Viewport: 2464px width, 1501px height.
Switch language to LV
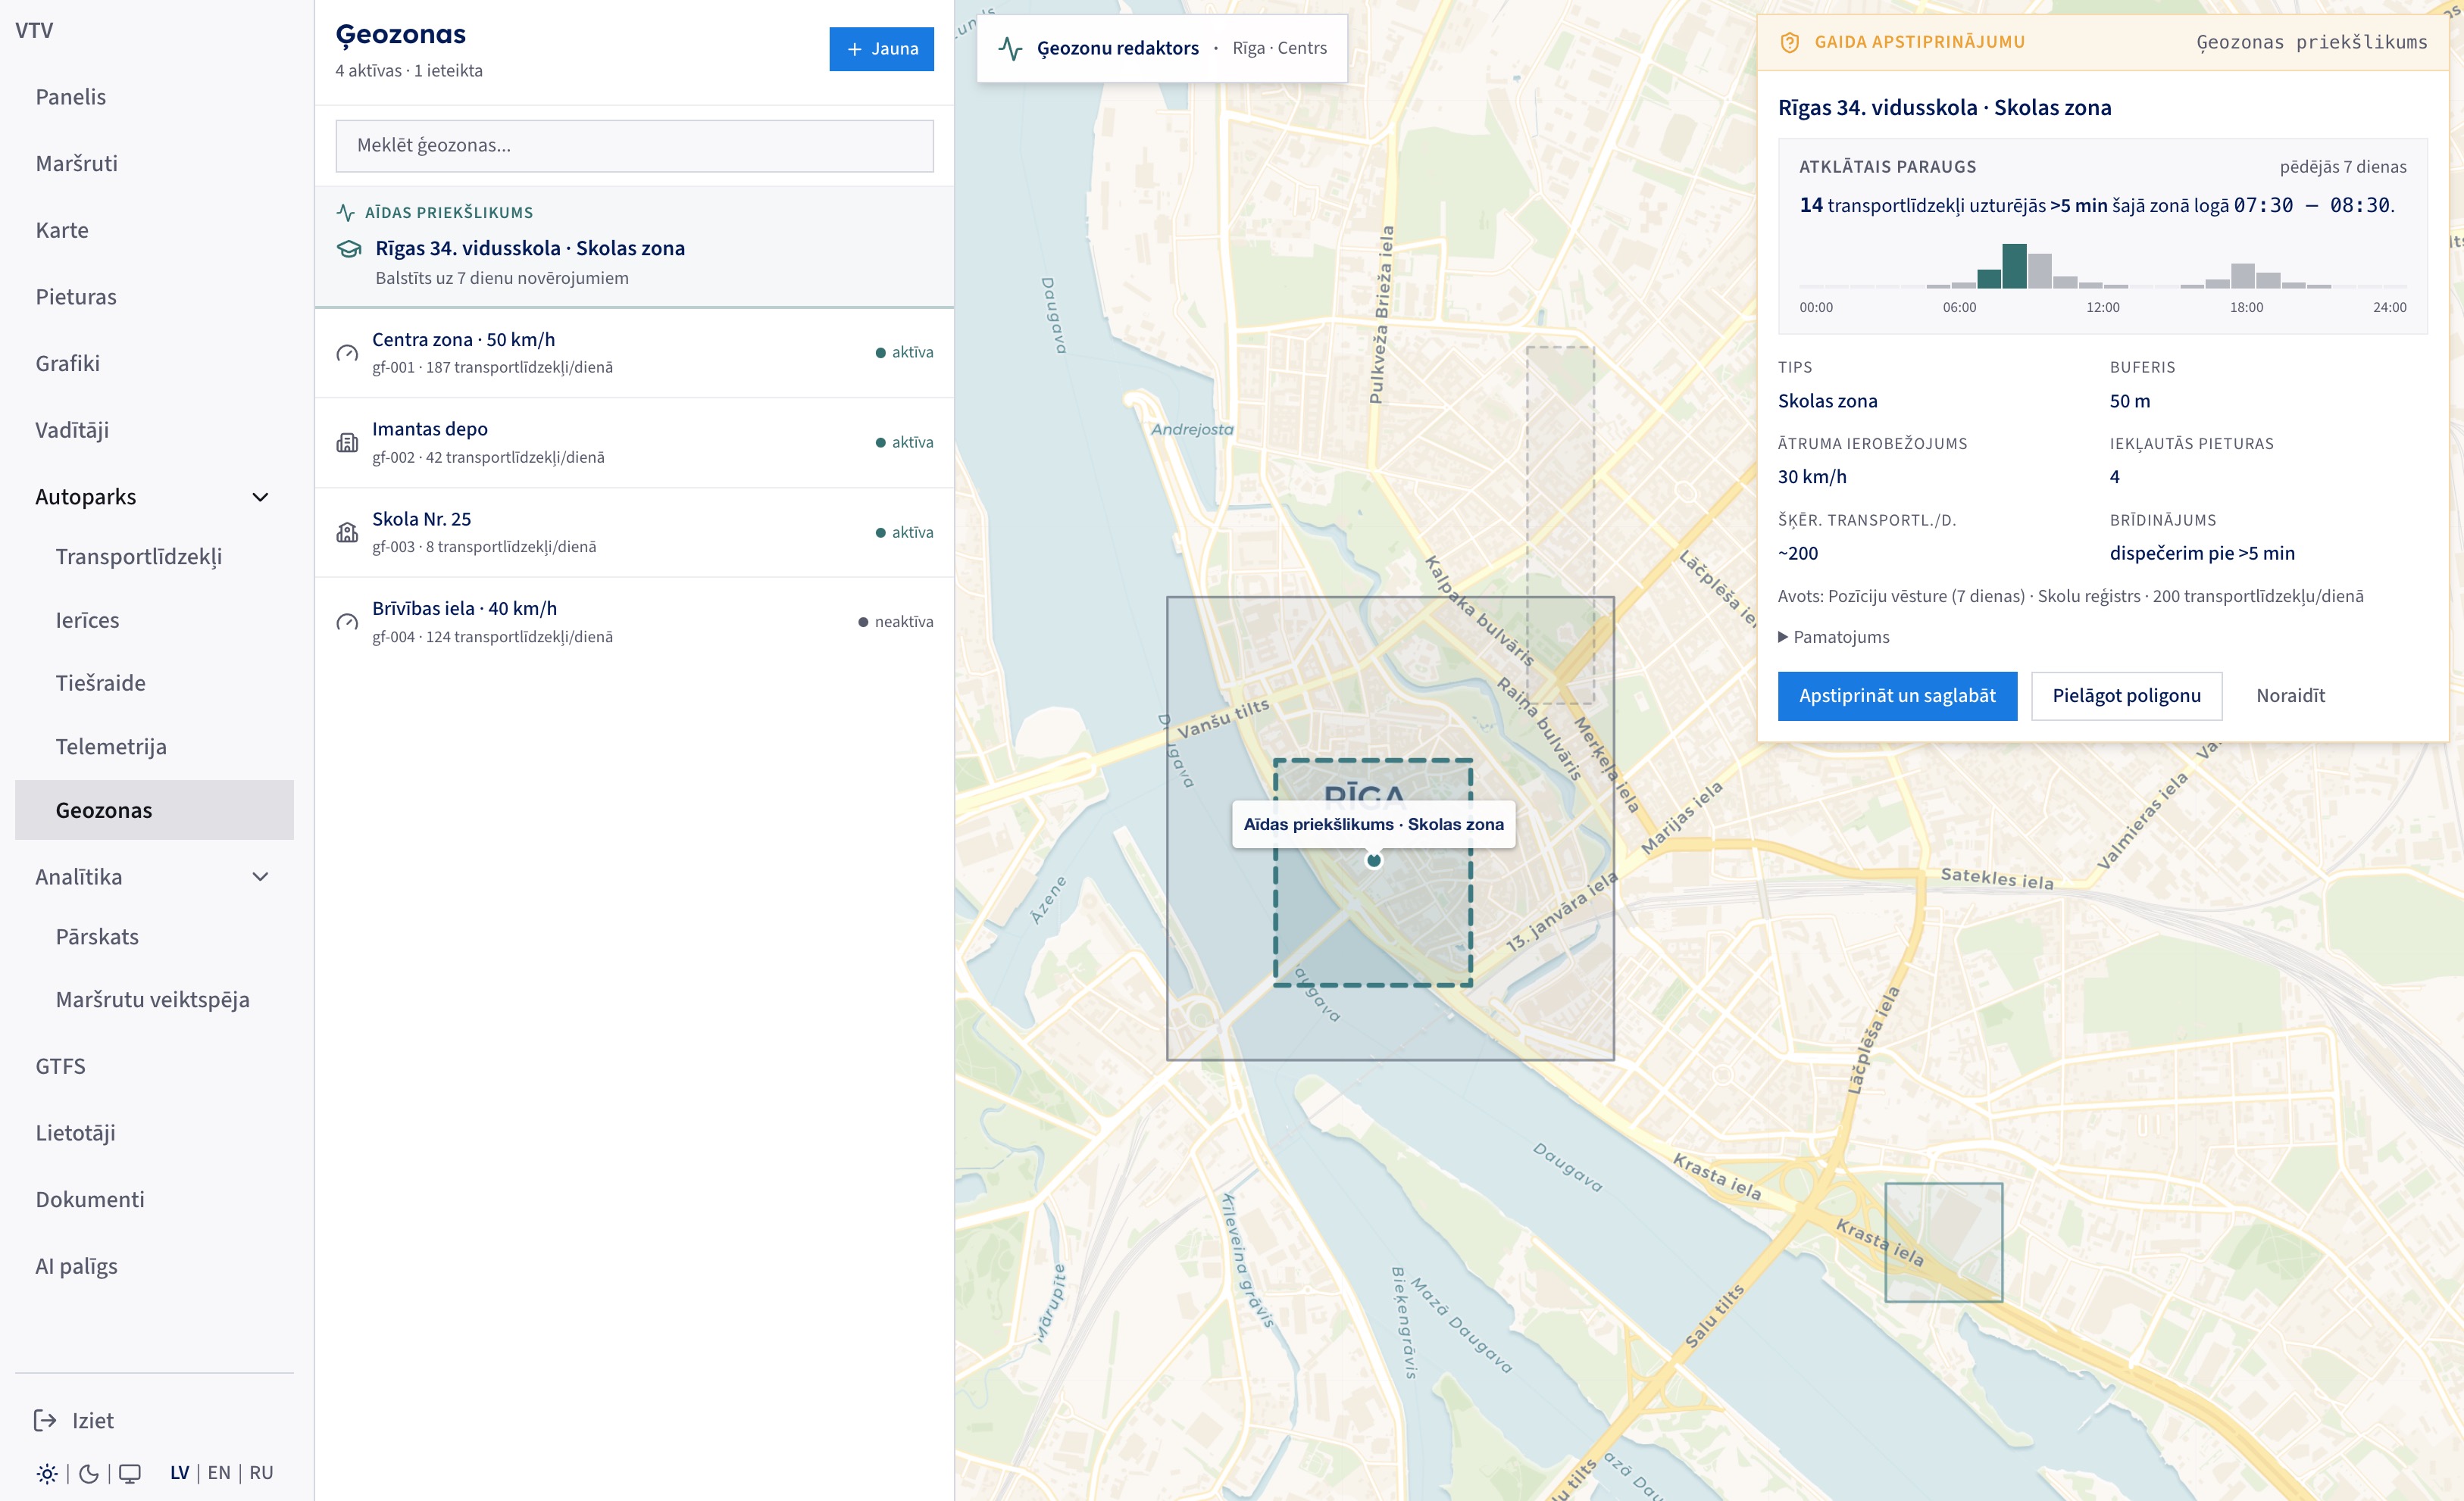coord(180,1473)
